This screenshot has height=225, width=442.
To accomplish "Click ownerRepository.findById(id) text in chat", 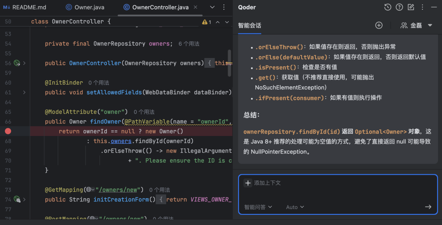I will (292, 131).
